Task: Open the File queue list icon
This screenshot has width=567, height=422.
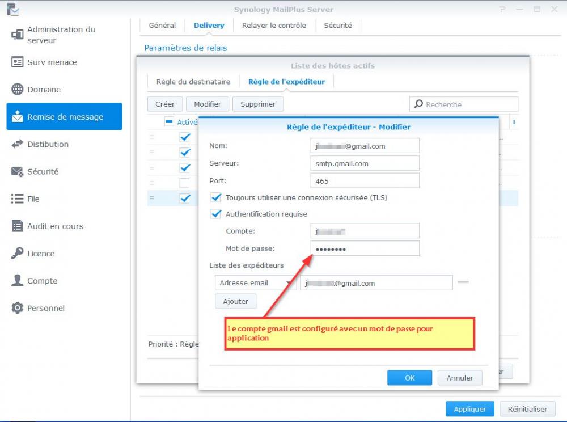Action: click(17, 199)
